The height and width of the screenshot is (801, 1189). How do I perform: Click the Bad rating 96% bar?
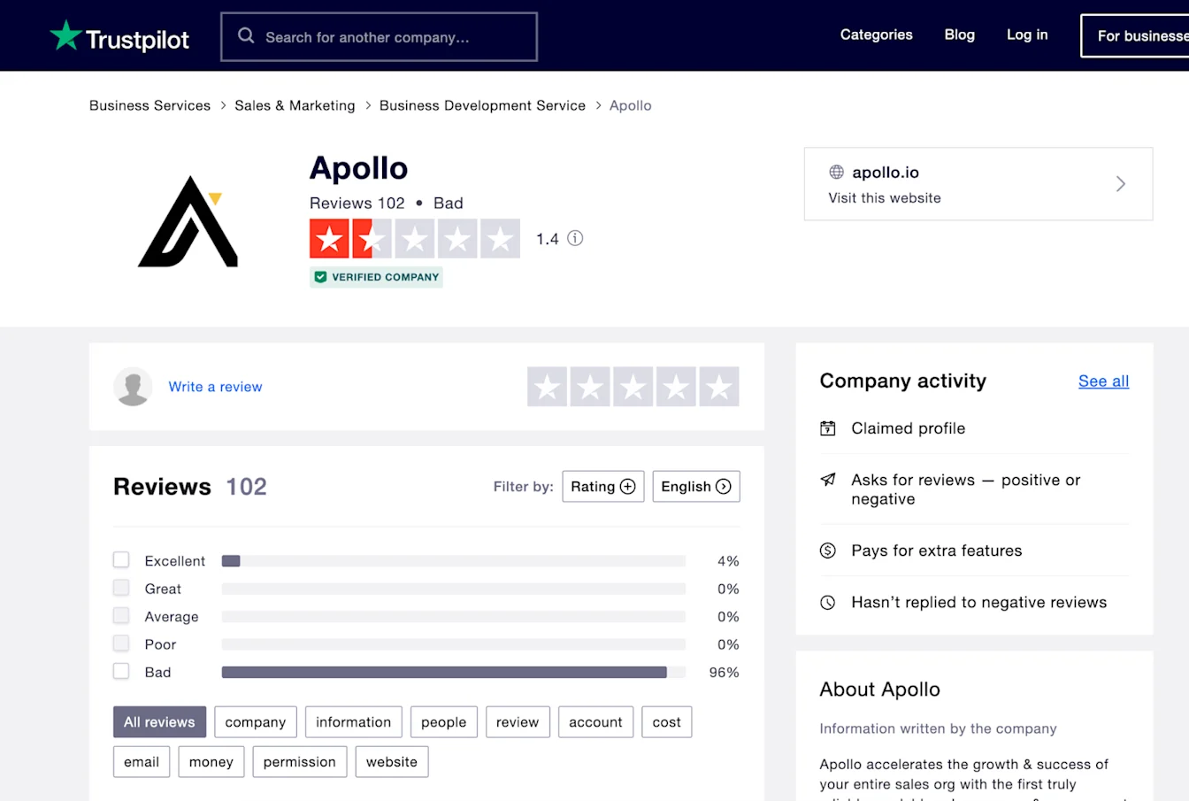click(453, 673)
